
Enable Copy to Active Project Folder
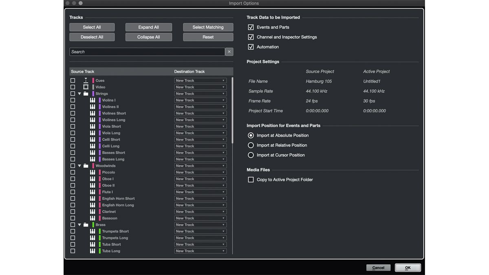pyautogui.click(x=251, y=180)
